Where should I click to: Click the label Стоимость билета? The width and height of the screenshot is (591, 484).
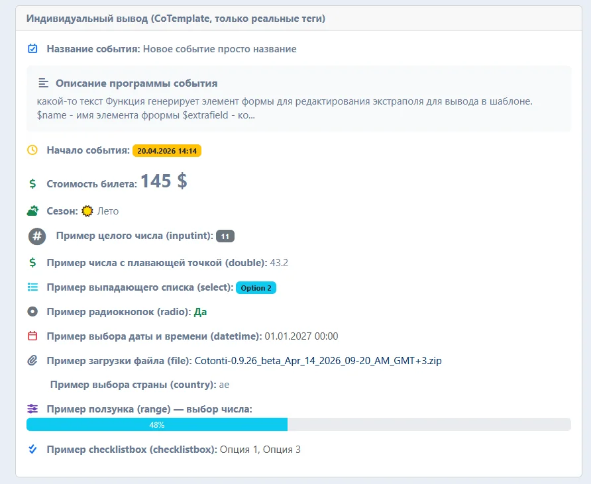pos(92,184)
